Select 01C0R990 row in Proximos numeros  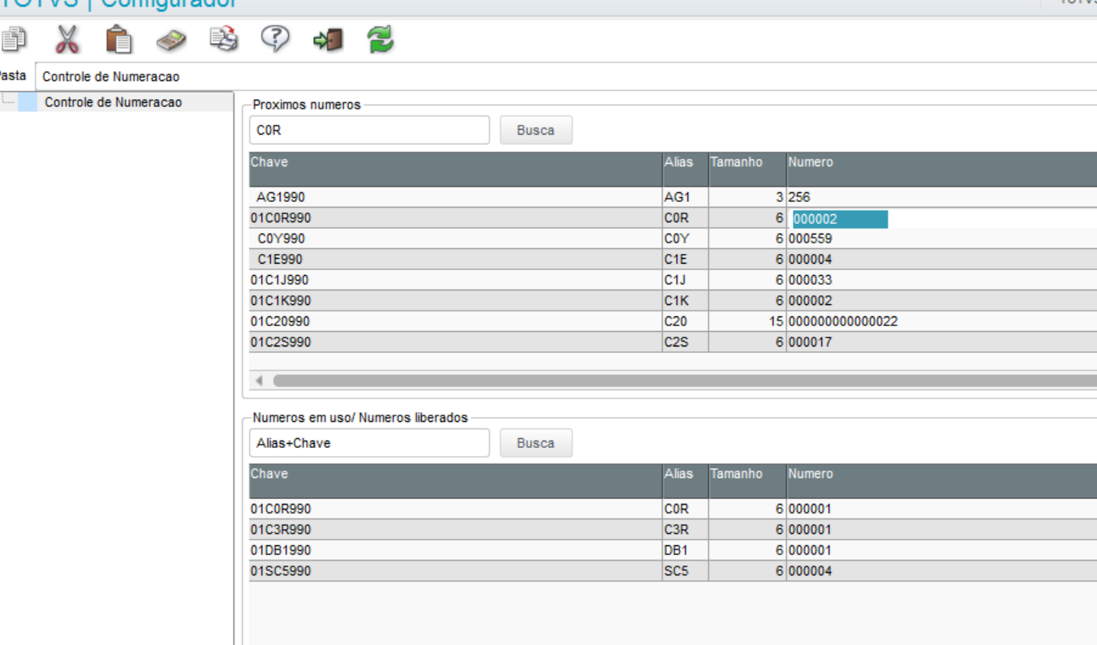[673, 218]
